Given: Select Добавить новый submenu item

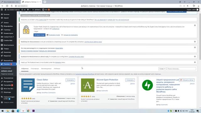Looking at the screenshot, I should pyautogui.click(x=7, y=71).
